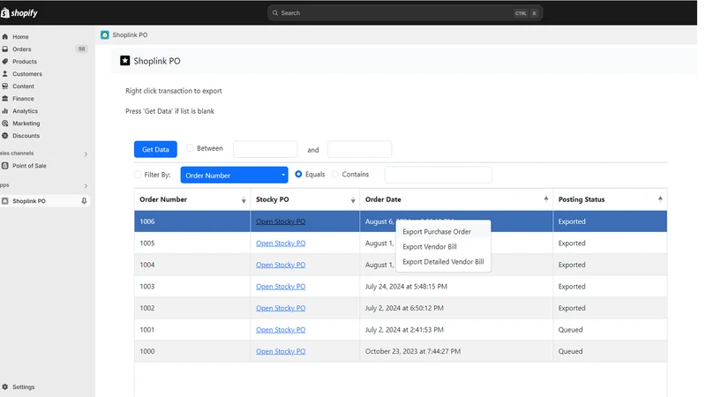Open Content in the sidebar

click(23, 86)
